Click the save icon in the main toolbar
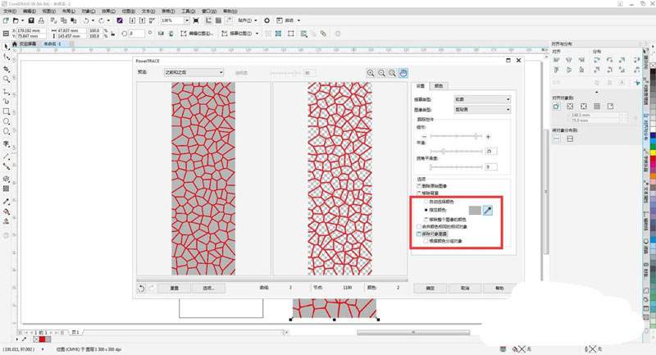656x355 pixels. [x=31, y=19]
